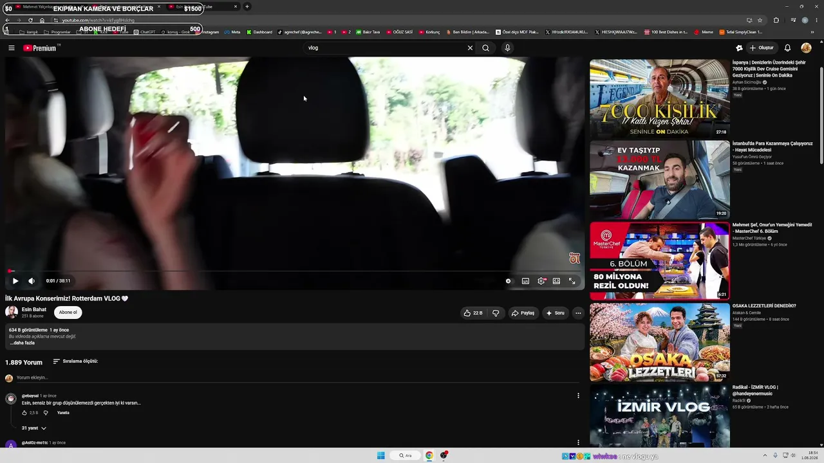This screenshot has height=463, width=824.
Task: Open the 100 Best Dishes bookmark
Action: [x=666, y=32]
